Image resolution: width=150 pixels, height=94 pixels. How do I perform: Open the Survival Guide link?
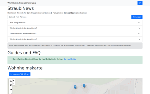pyautogui.click(x=70, y=59)
